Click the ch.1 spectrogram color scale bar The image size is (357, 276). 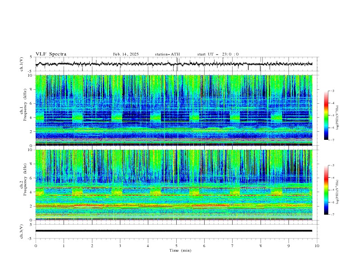click(326, 115)
